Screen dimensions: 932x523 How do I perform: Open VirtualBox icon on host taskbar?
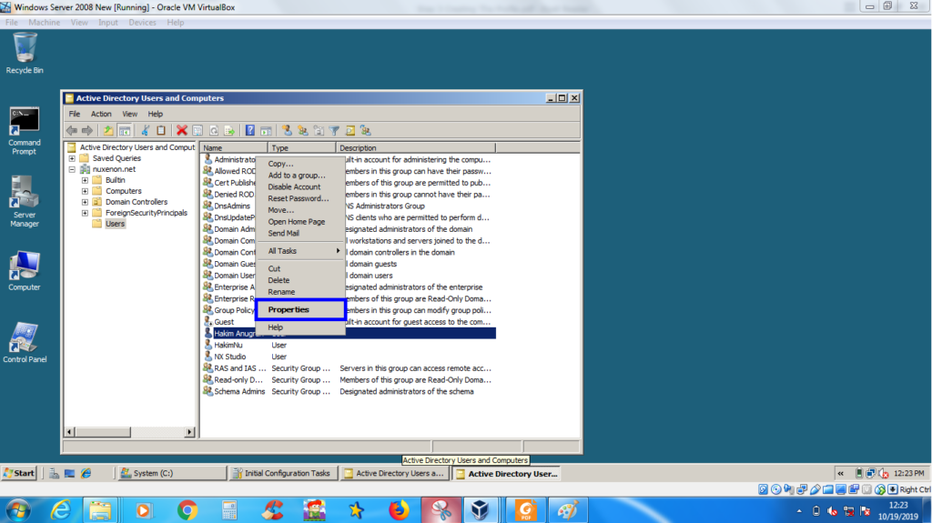point(480,510)
